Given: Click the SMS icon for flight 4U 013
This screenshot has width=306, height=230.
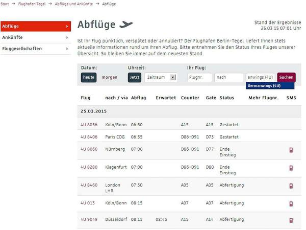Looking at the screenshot, I should [291, 204].
